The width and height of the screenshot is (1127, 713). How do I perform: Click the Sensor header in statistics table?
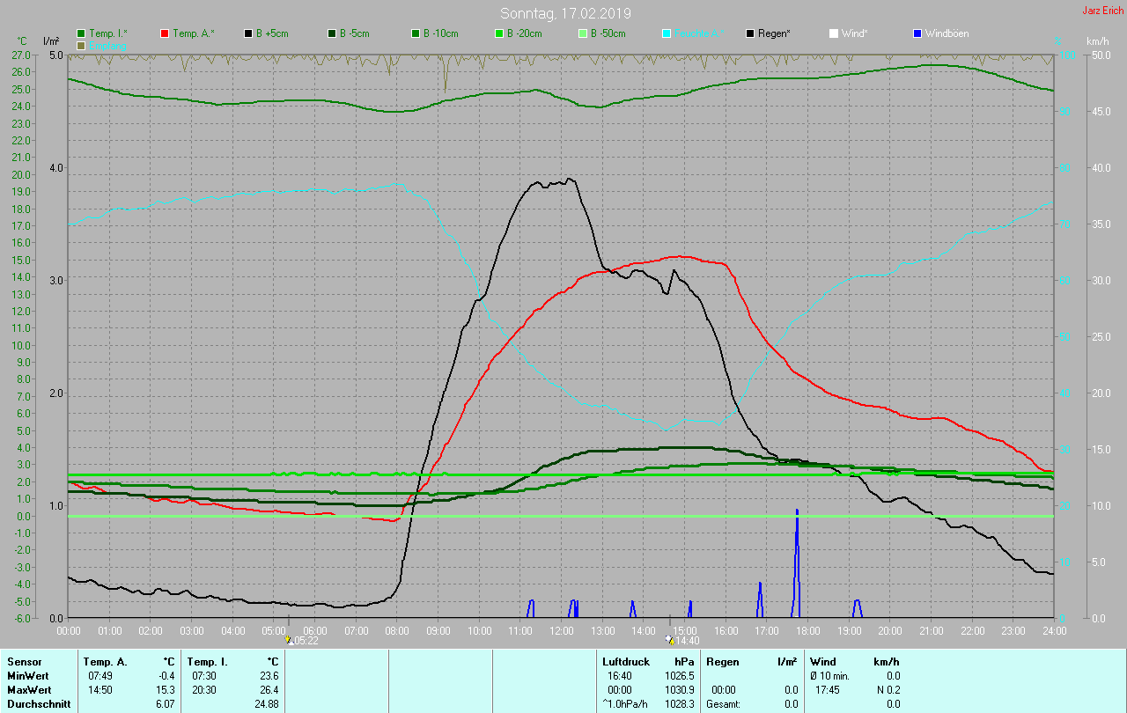pos(24,661)
